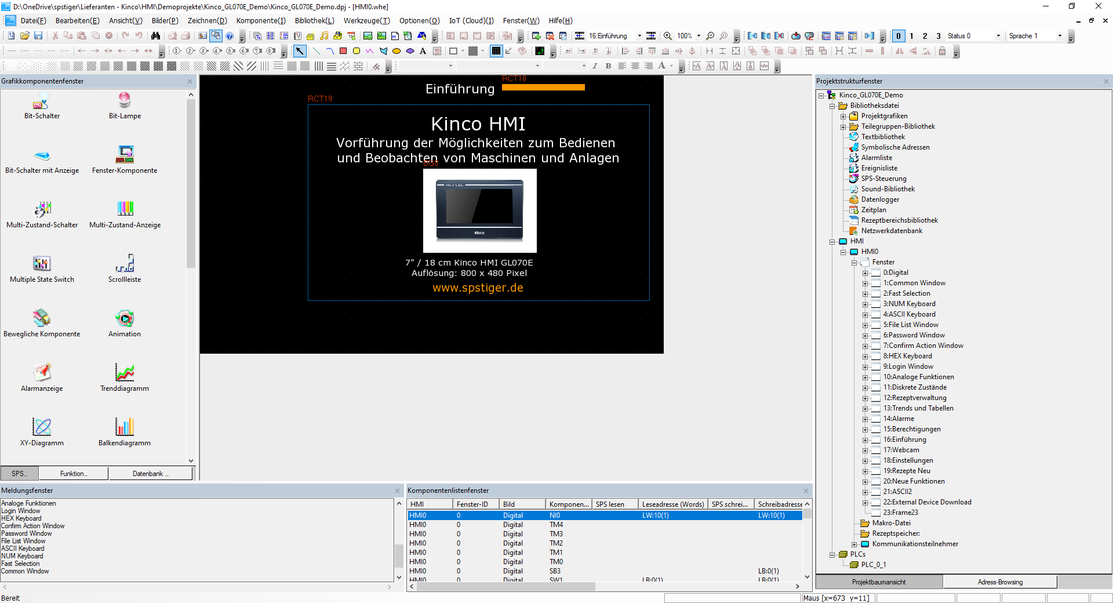Viewport: 1113px width, 603px height.
Task: Select the PLC_0_1 tree entry
Action: pyautogui.click(x=873, y=565)
